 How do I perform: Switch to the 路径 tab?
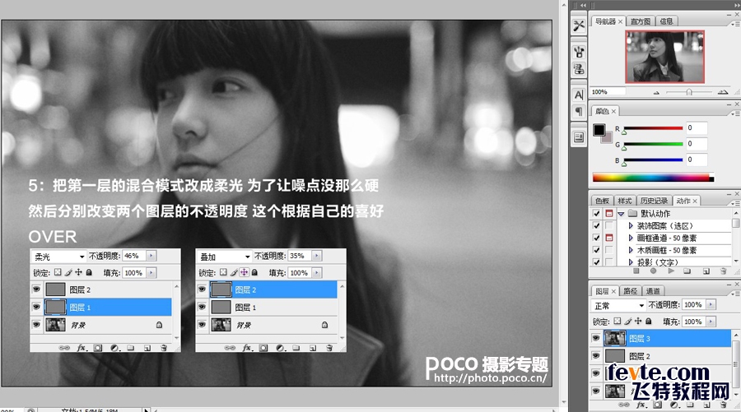click(630, 291)
